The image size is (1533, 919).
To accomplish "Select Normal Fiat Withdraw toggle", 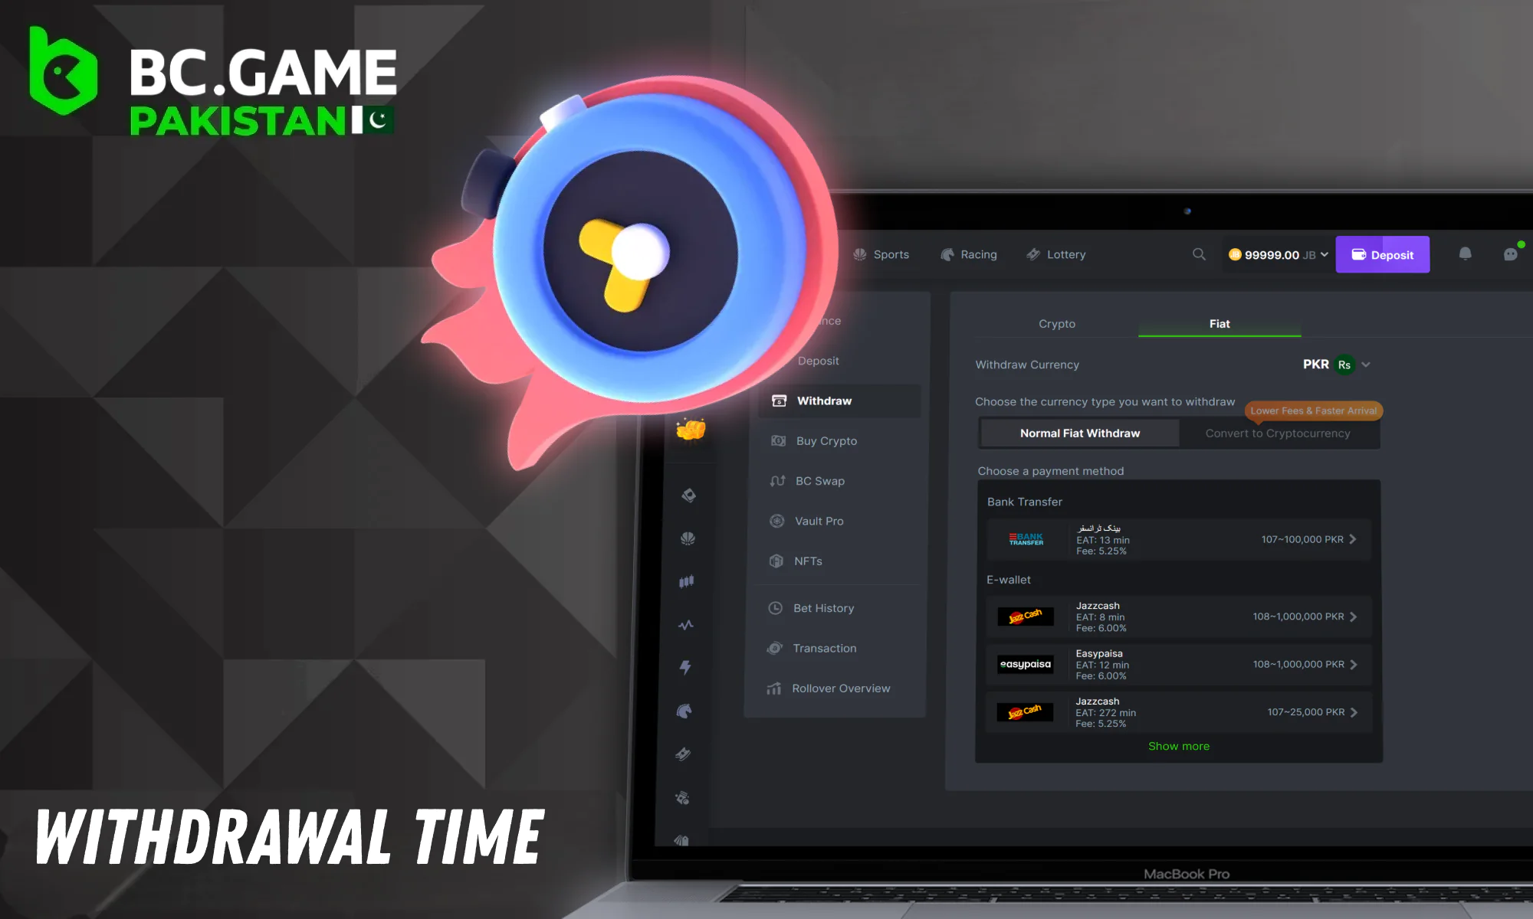I will 1080,432.
